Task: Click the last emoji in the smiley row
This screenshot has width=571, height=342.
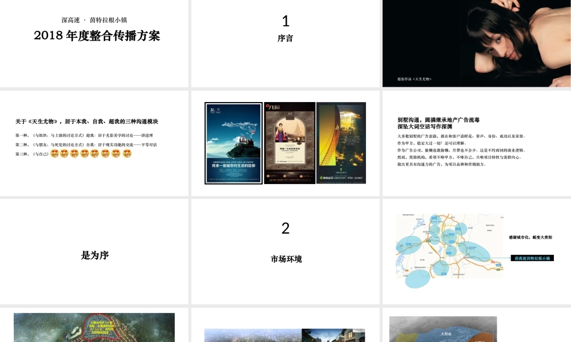Action: (x=125, y=154)
